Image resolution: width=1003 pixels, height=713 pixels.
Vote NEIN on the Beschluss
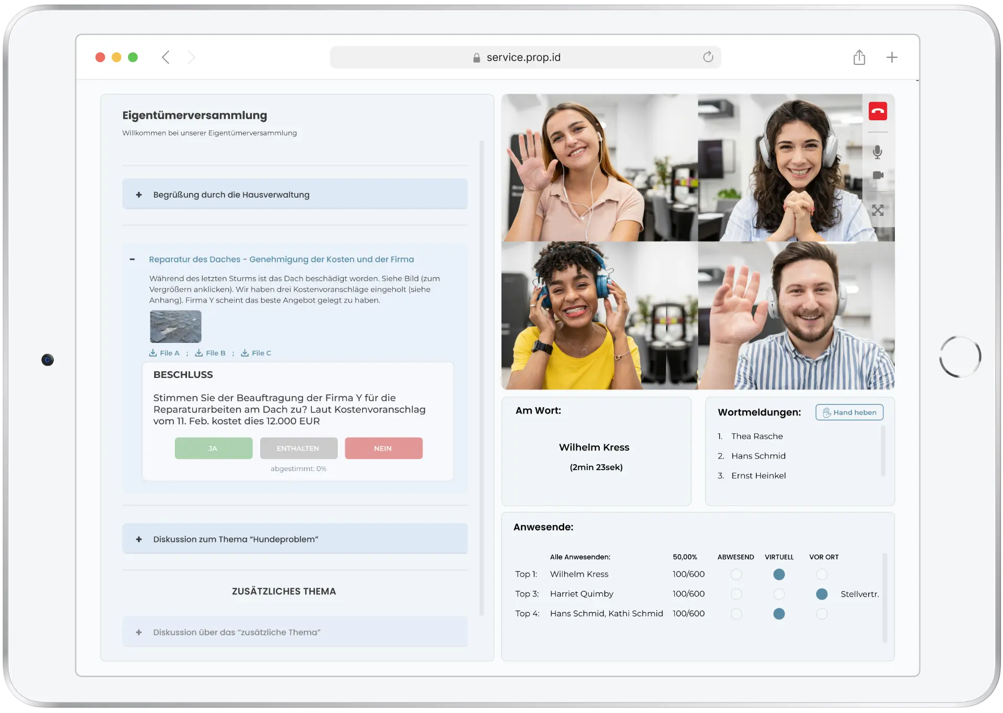(383, 448)
